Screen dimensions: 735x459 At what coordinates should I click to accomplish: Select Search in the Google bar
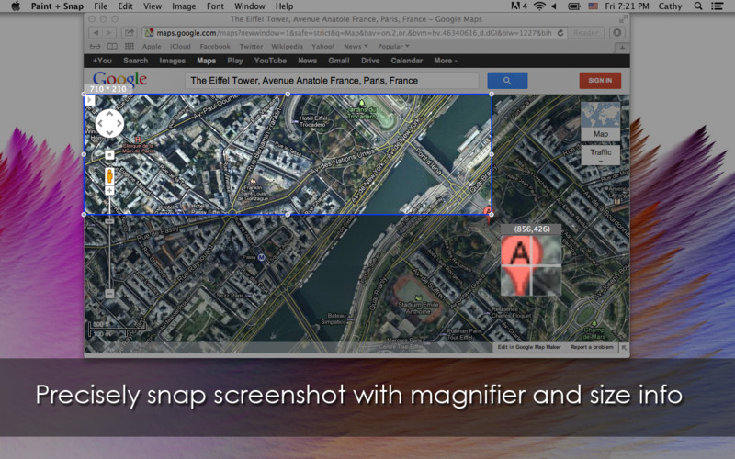point(135,61)
